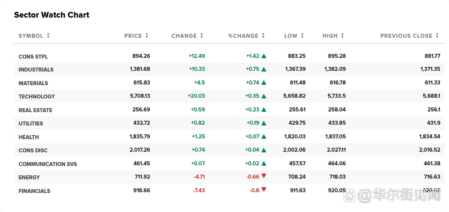This screenshot has height=212, width=449.
Task: Click the sort arrows beside SYMBOL header
Action: [48, 36]
